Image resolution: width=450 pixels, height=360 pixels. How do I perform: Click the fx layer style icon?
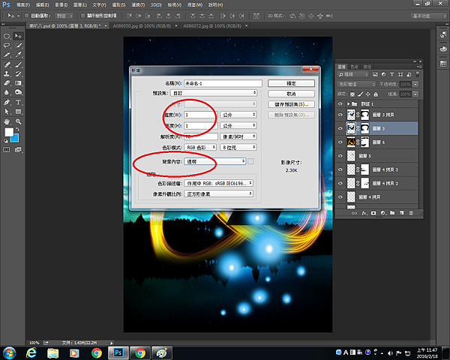pos(364,214)
